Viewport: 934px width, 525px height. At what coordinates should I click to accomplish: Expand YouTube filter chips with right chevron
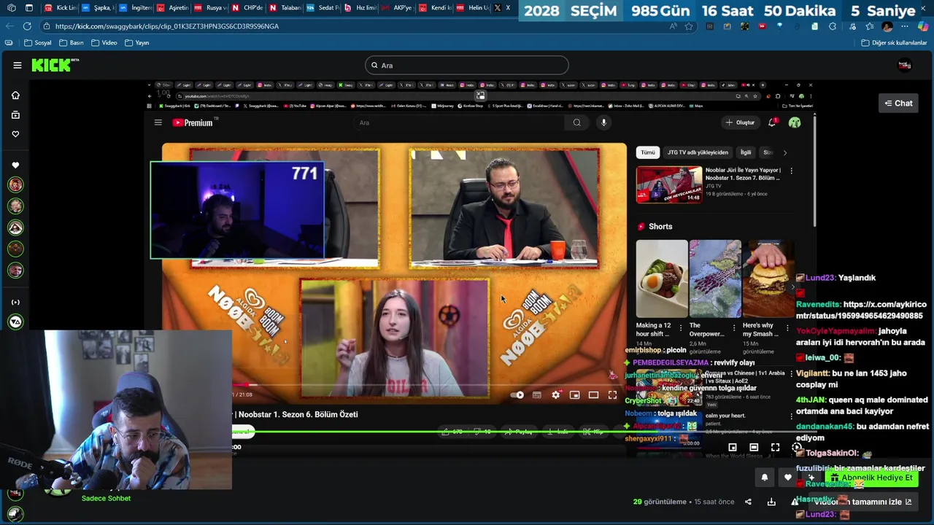pos(785,152)
